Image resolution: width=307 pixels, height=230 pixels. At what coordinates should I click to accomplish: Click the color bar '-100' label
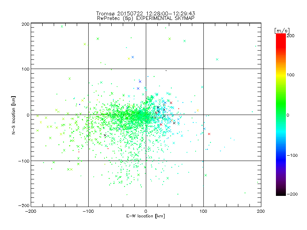[x=292, y=155]
